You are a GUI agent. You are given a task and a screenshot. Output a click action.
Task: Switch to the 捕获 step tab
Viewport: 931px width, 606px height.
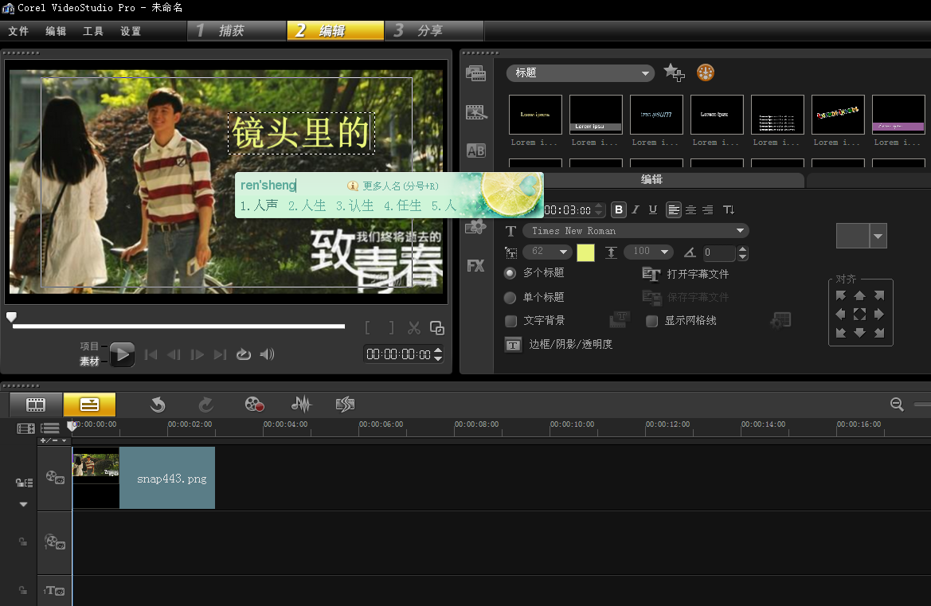[x=237, y=30]
